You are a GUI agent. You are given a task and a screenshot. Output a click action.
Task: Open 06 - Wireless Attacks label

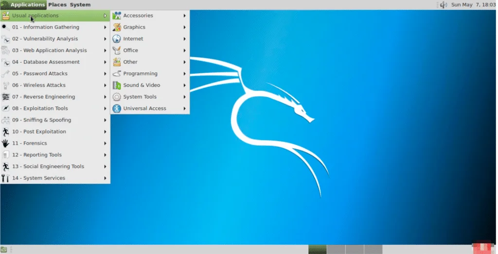[39, 85]
